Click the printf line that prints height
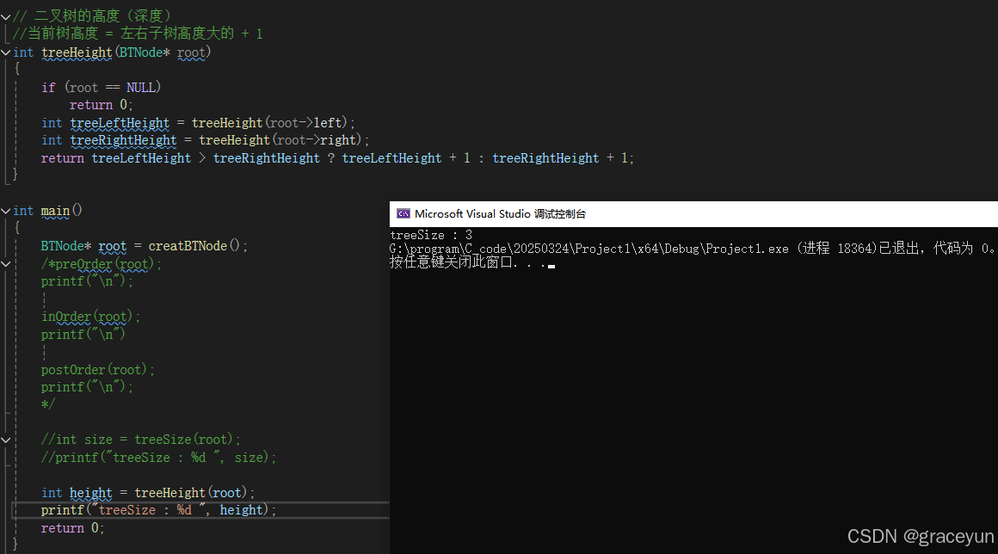Screen dimensions: 998x554 pyautogui.click(x=158, y=510)
